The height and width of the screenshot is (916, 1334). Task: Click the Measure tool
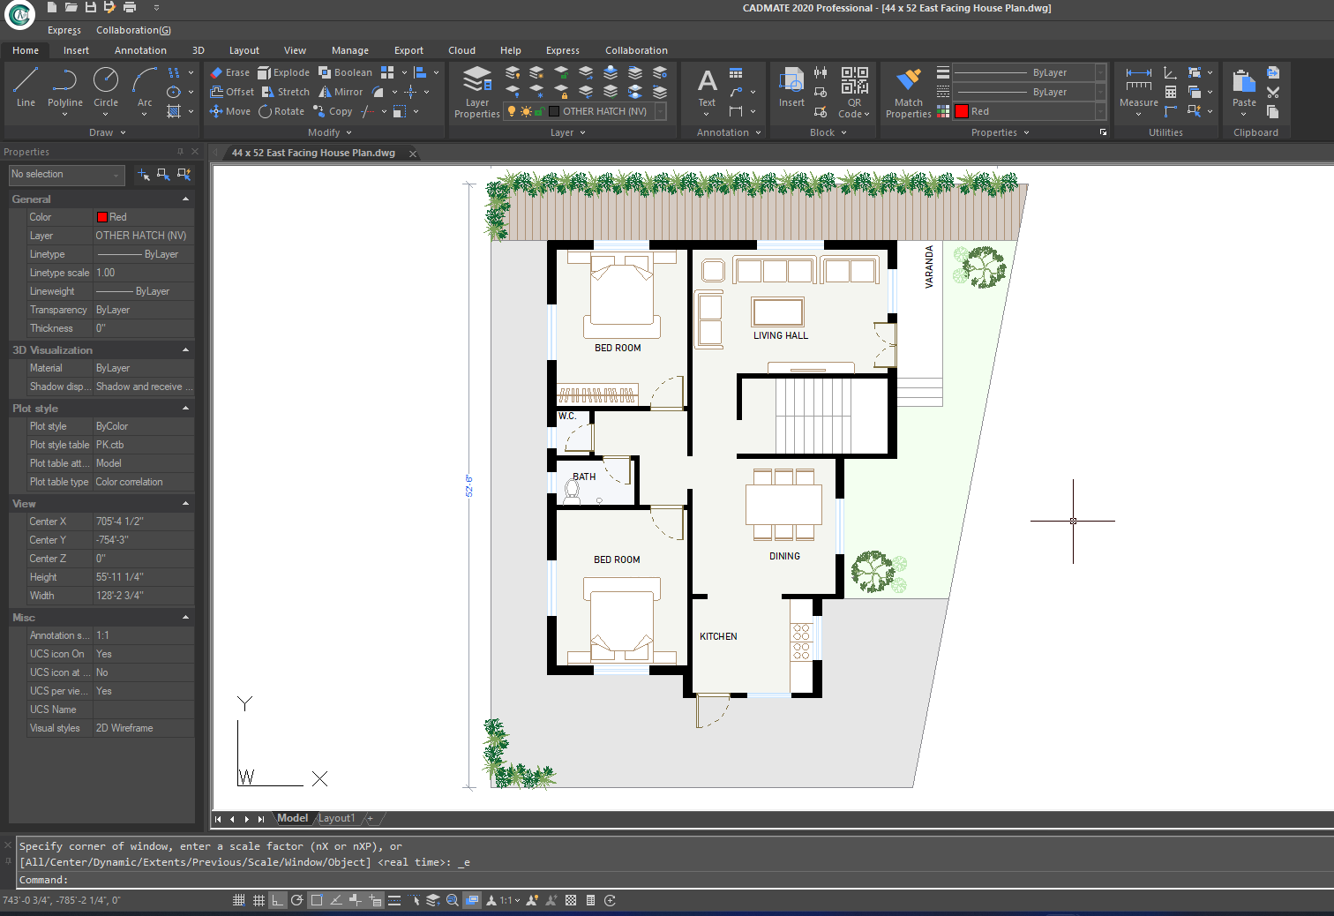click(1139, 86)
